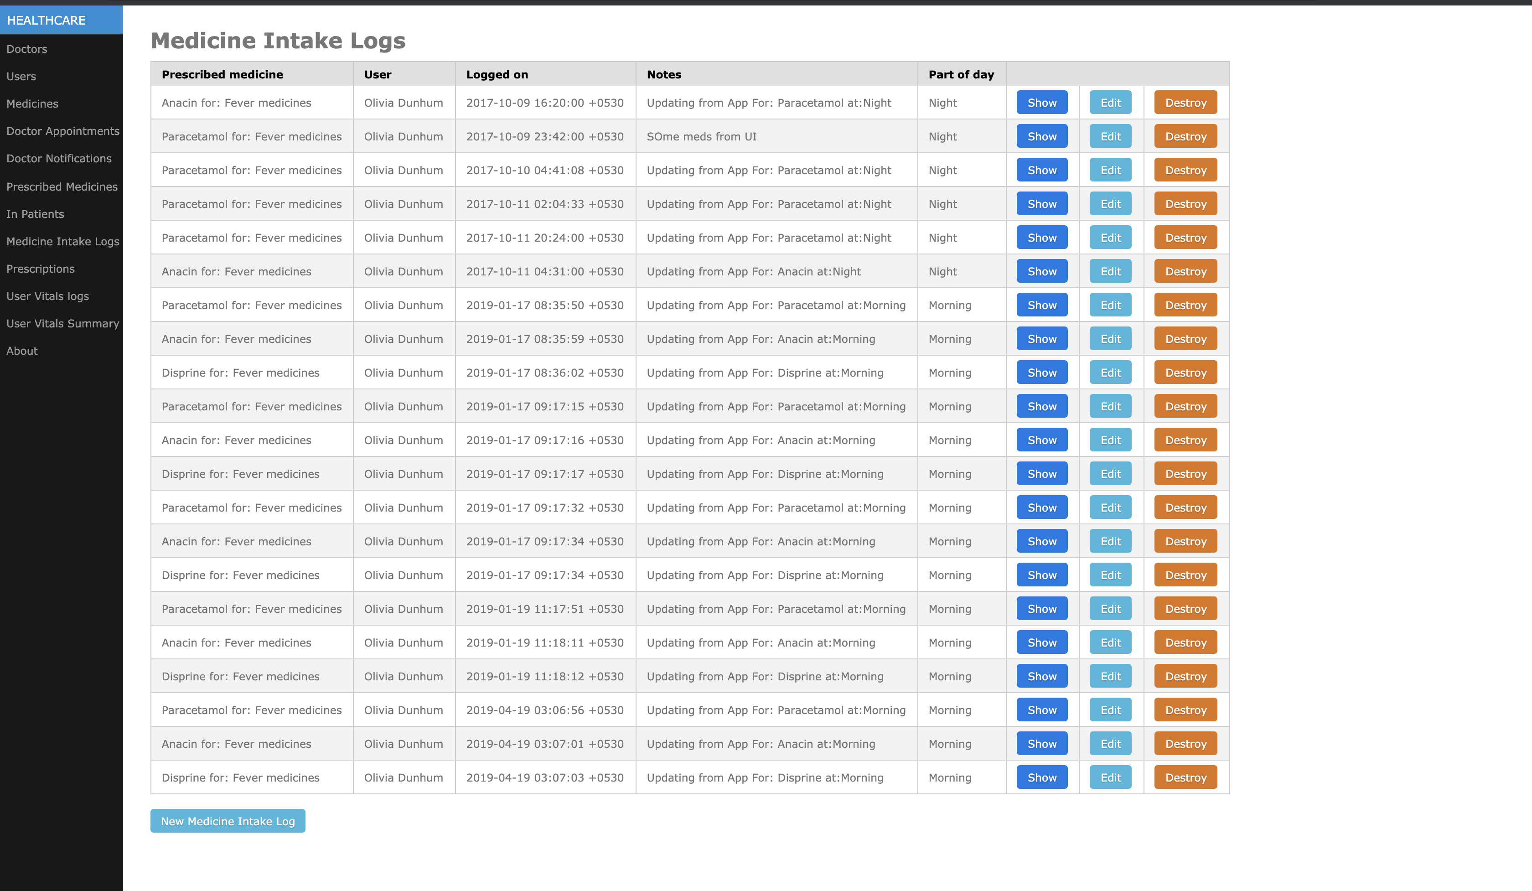The height and width of the screenshot is (891, 1532).
Task: Edit the 'SOme meds from UI' log
Action: tap(1110, 137)
